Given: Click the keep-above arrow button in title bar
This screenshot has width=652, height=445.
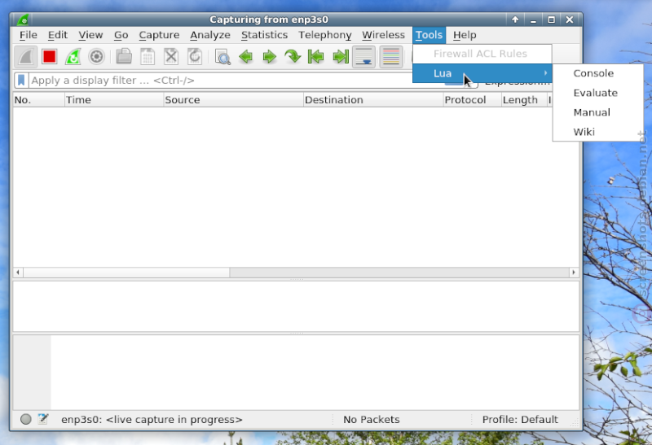Looking at the screenshot, I should (515, 20).
